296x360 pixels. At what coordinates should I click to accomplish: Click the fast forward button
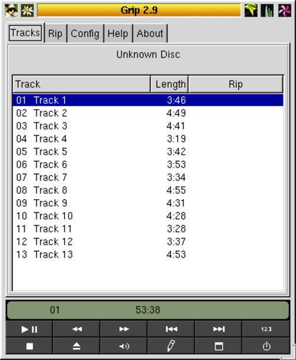coord(124,329)
